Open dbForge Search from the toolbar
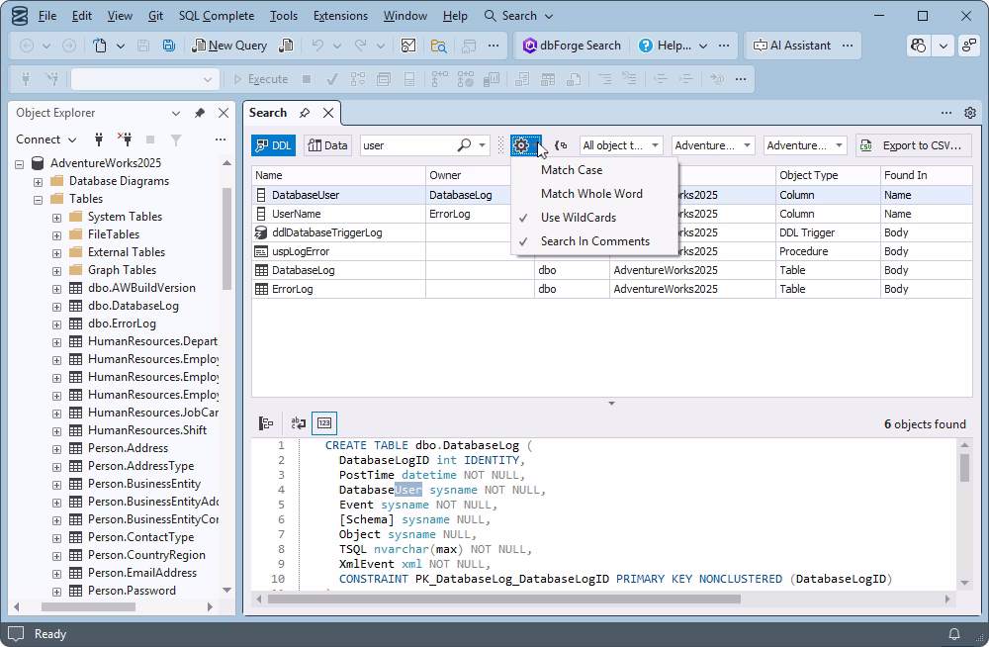This screenshot has width=989, height=647. [x=572, y=45]
